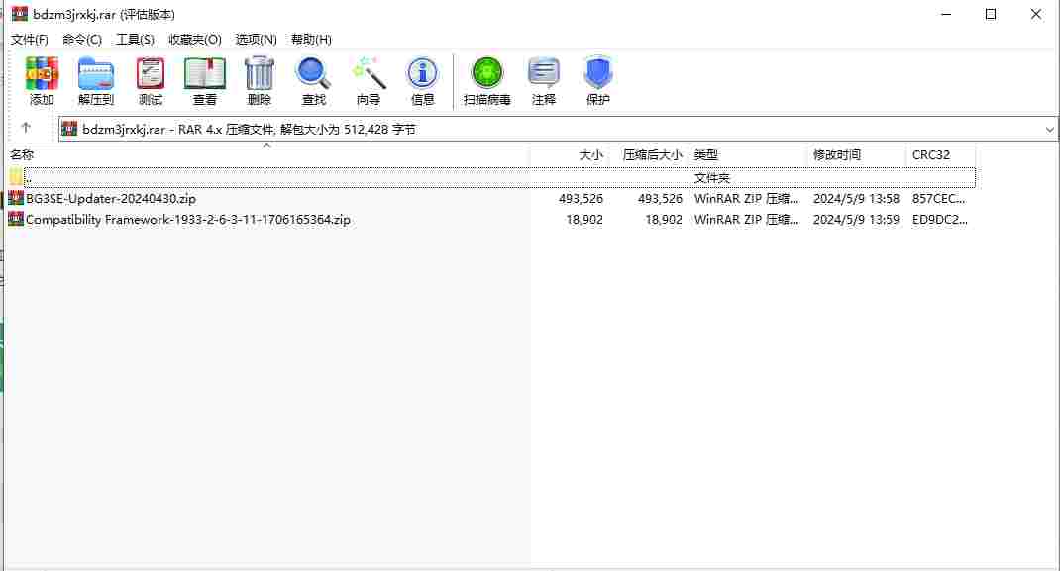
Task: Click packed size 493,526 in 压缩后大小 column
Action: tap(660, 199)
